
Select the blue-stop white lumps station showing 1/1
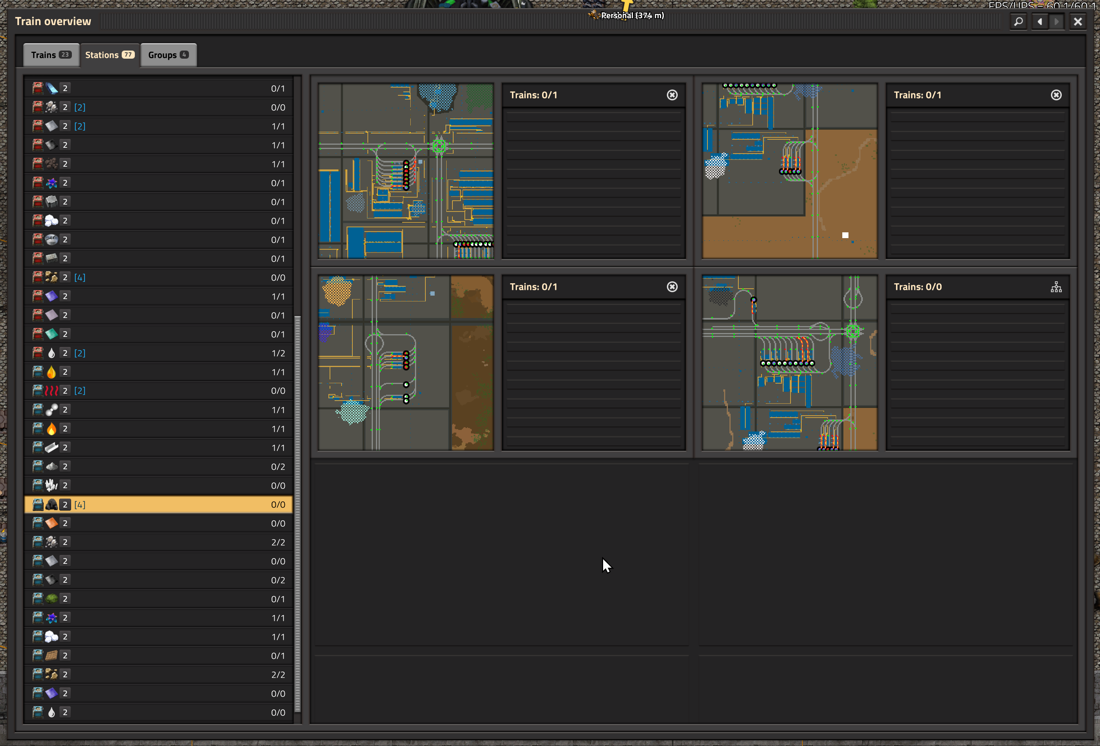(158, 637)
